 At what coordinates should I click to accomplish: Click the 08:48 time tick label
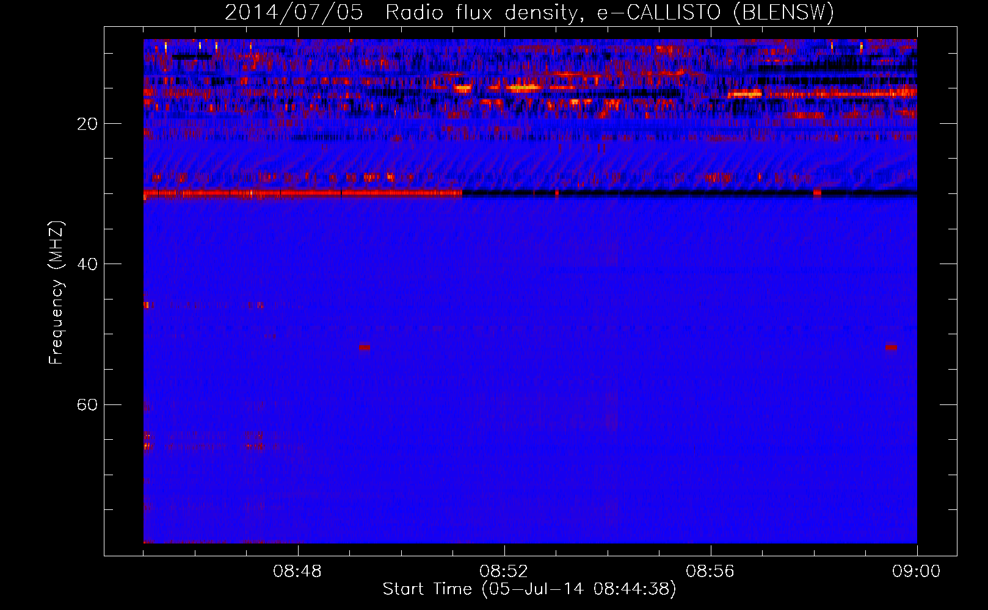click(x=297, y=572)
